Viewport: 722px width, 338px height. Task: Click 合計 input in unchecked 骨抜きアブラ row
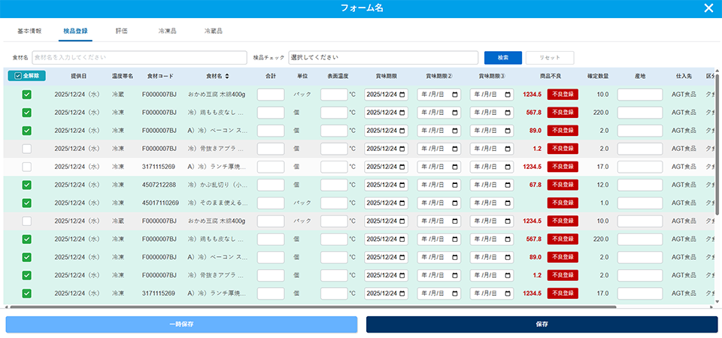pyautogui.click(x=271, y=149)
